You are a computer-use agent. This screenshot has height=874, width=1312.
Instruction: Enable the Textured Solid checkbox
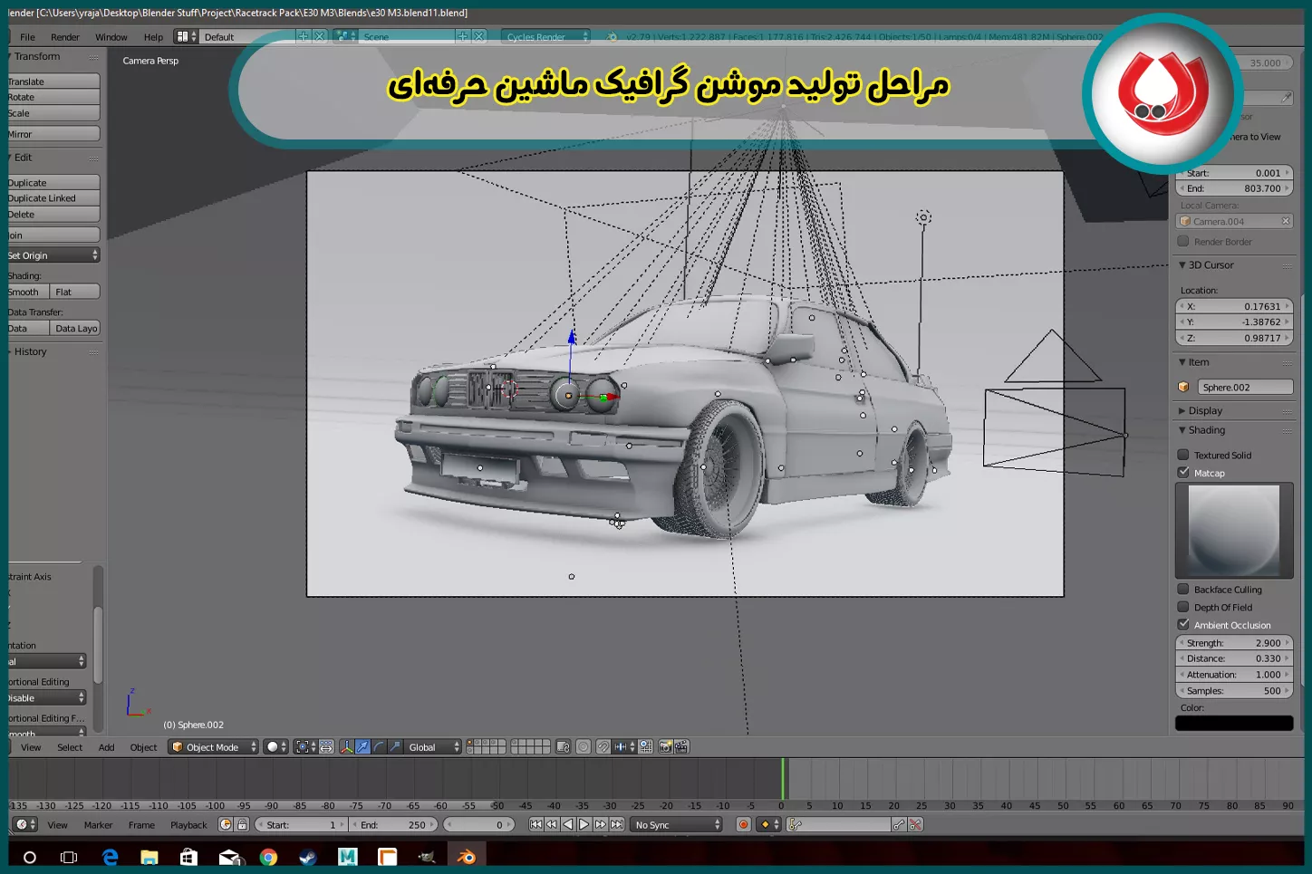point(1183,455)
